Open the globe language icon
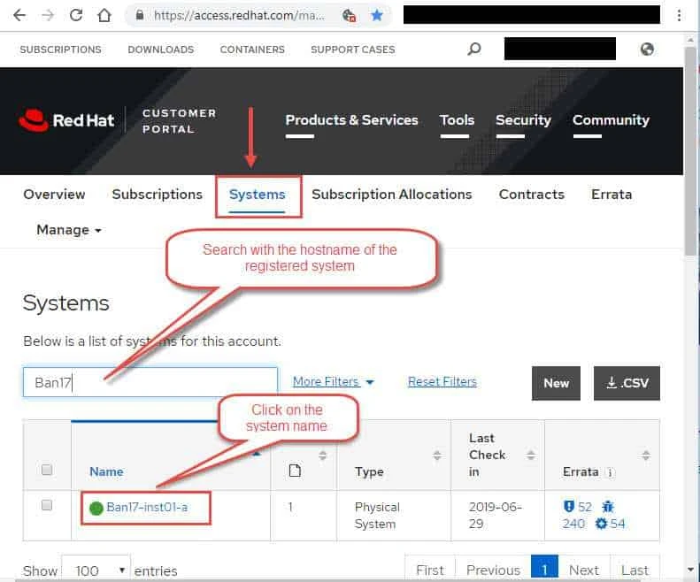 [x=647, y=49]
